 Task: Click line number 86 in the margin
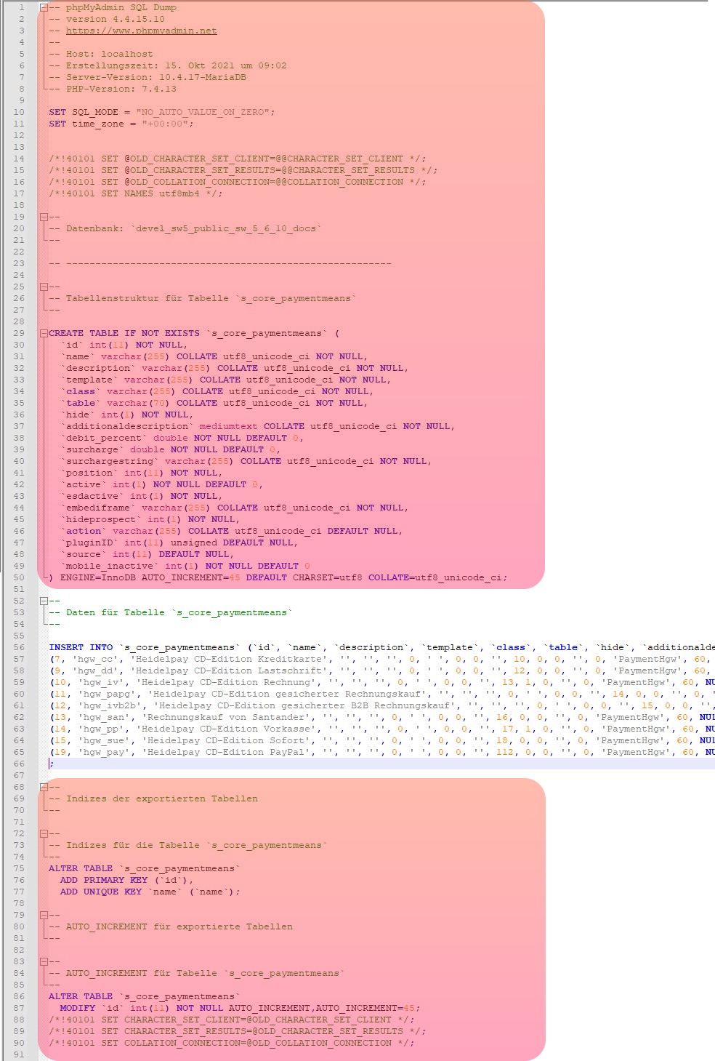pos(18,996)
